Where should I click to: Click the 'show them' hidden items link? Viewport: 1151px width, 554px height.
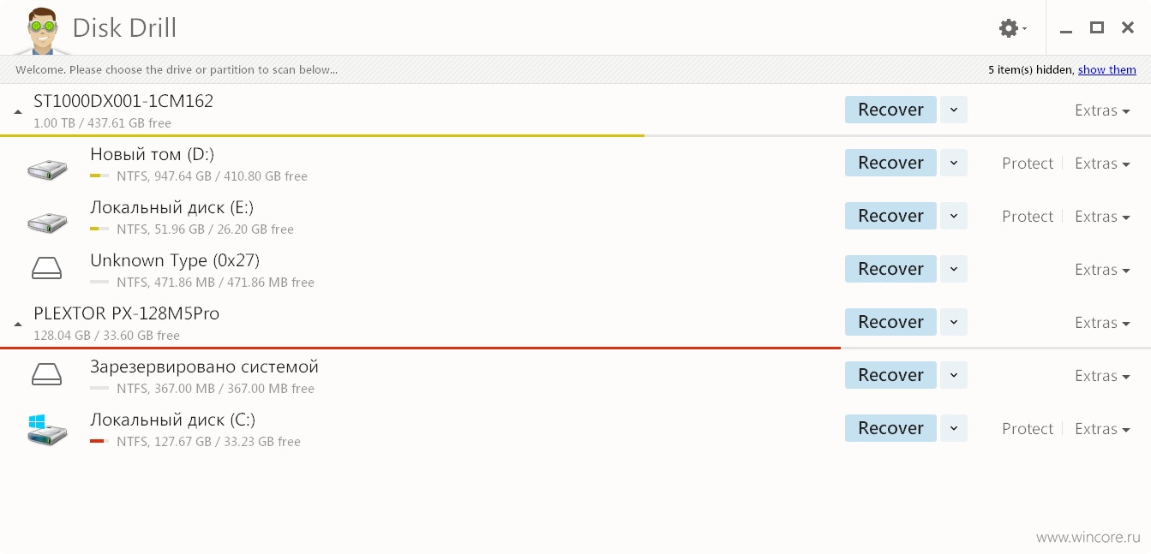pyautogui.click(x=1107, y=70)
